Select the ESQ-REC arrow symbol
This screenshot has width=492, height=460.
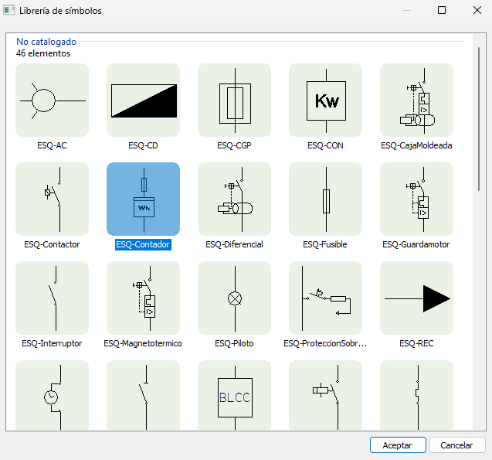click(x=417, y=298)
